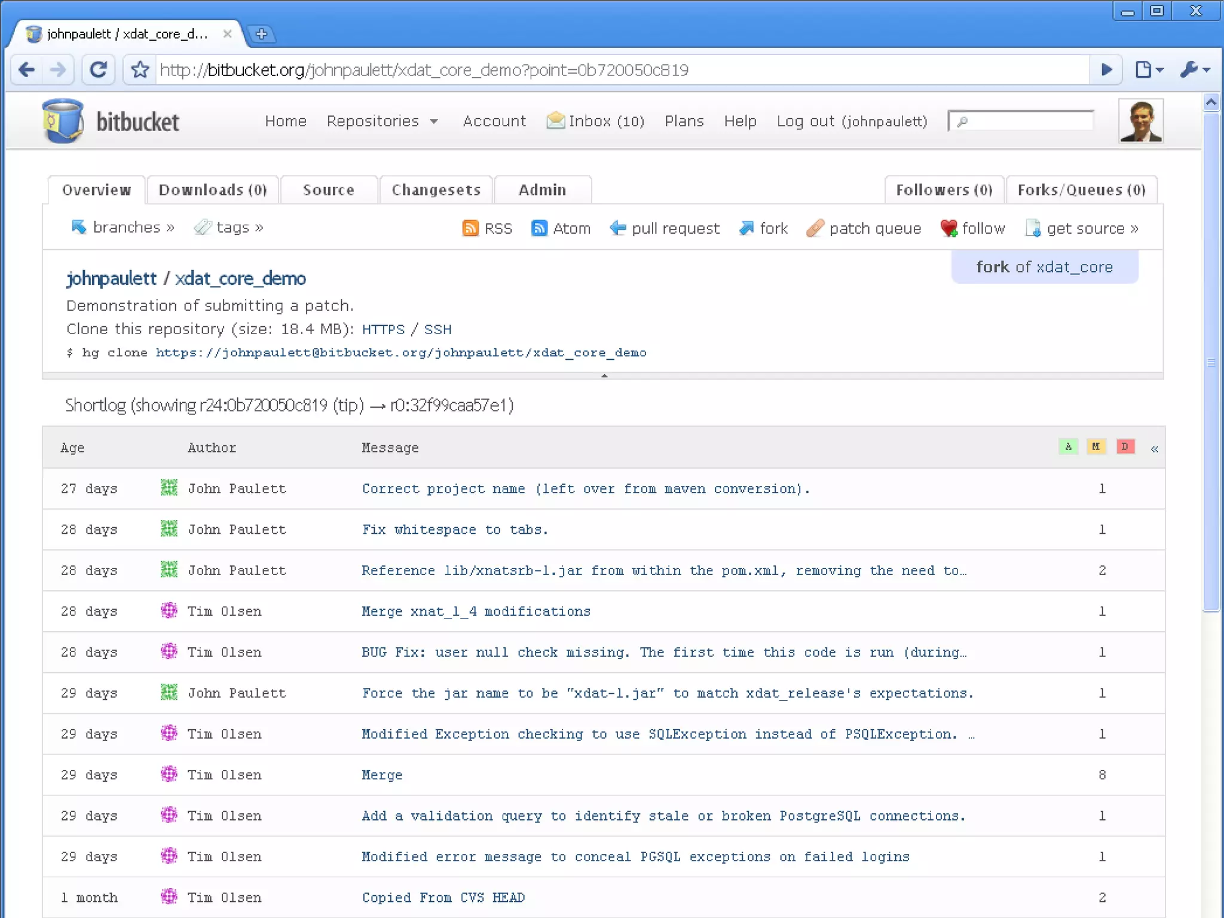Click the fork repository icon
The image size is (1224, 918).
point(746,228)
